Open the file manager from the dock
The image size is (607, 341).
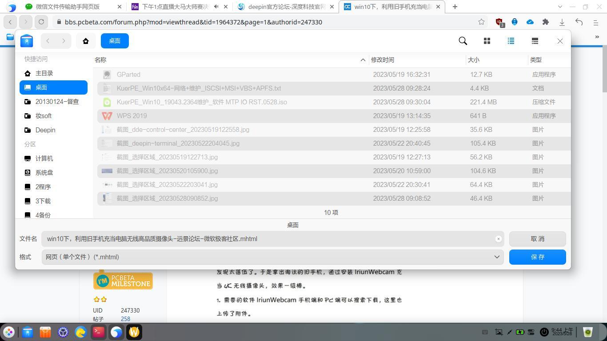(27, 332)
